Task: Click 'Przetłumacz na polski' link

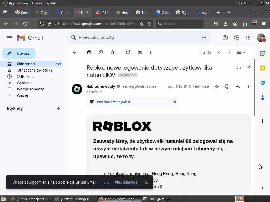Action: coord(113,102)
